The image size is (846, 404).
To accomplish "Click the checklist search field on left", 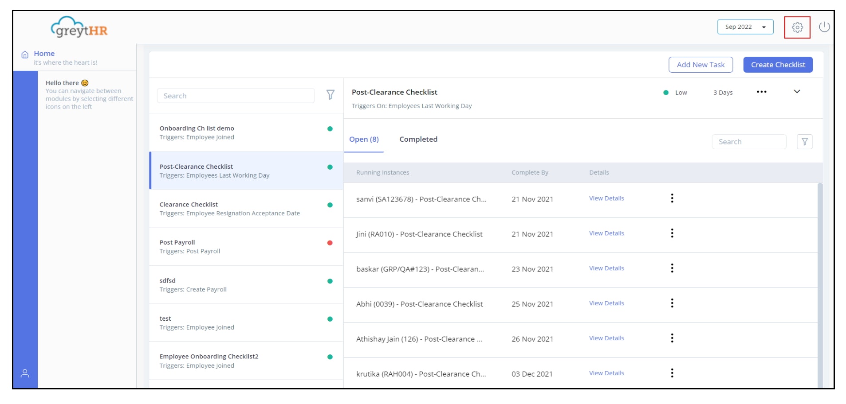I will [x=236, y=96].
